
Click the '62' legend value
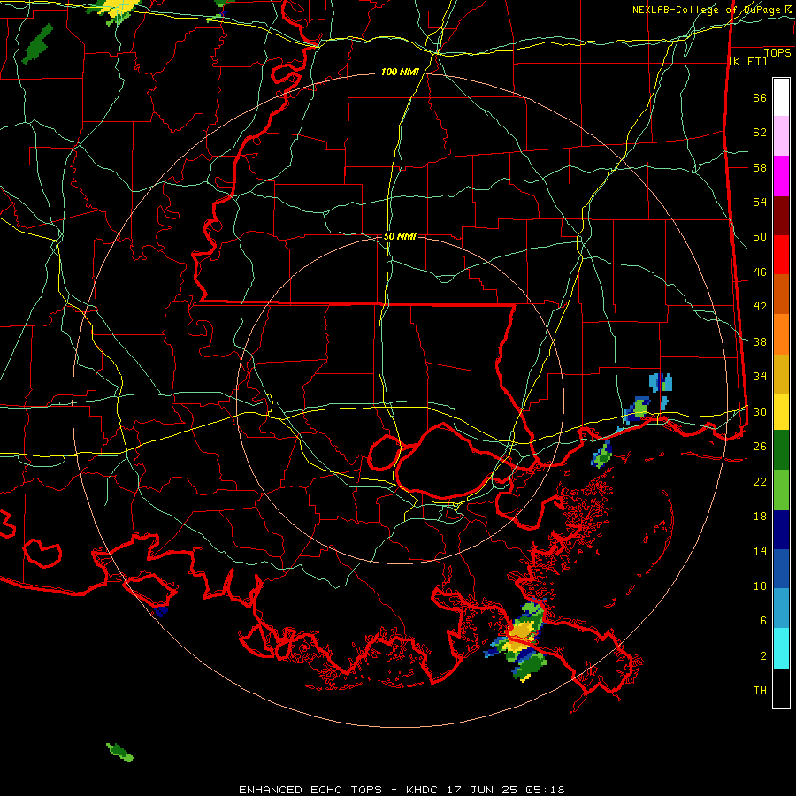760,133
